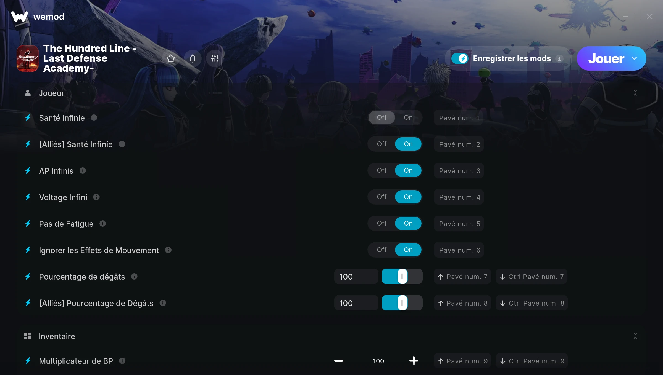Click the Pavé num. 5 hotkey button
The height and width of the screenshot is (375, 663).
click(x=459, y=224)
